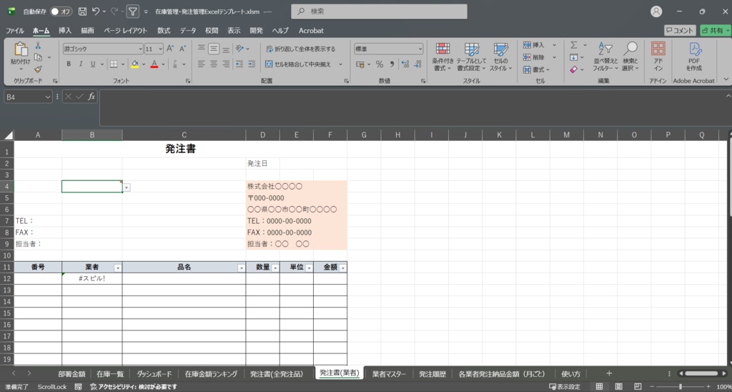The image size is (732, 392).
Task: Click the Save floppy disk icon
Action: click(x=83, y=11)
